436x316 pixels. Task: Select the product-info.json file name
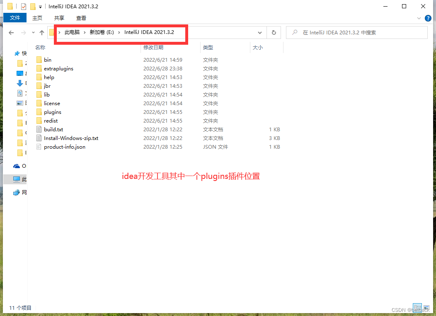[x=65, y=147]
